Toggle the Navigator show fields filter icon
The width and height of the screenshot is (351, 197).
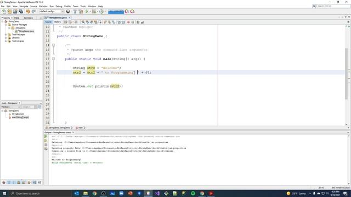click(x=9, y=182)
